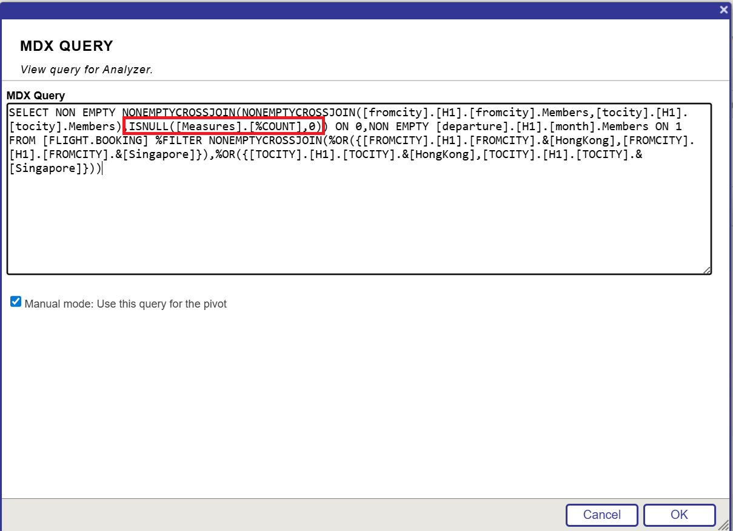Click the 'Manual mode: Use this query' label

(126, 304)
